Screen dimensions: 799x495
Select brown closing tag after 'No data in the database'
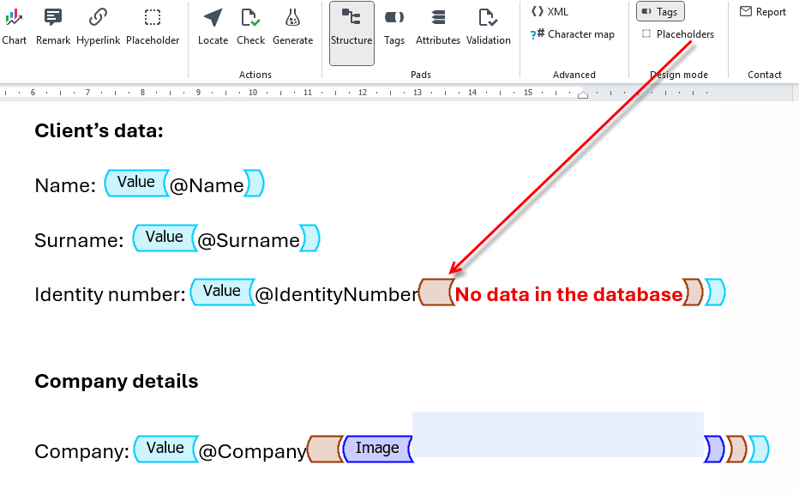(x=693, y=292)
